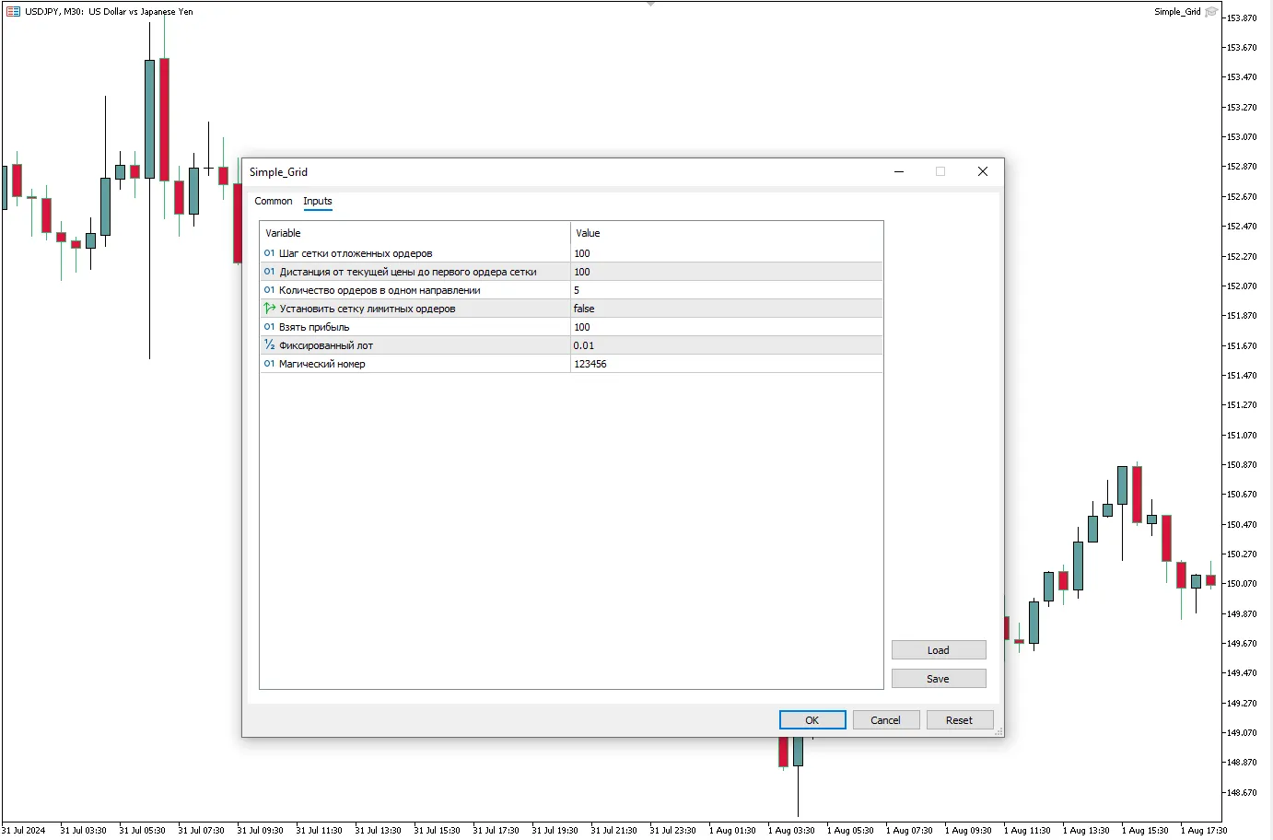Click the chart symbol icon next to USDJPY
The height and width of the screenshot is (840, 1273).
[13, 12]
